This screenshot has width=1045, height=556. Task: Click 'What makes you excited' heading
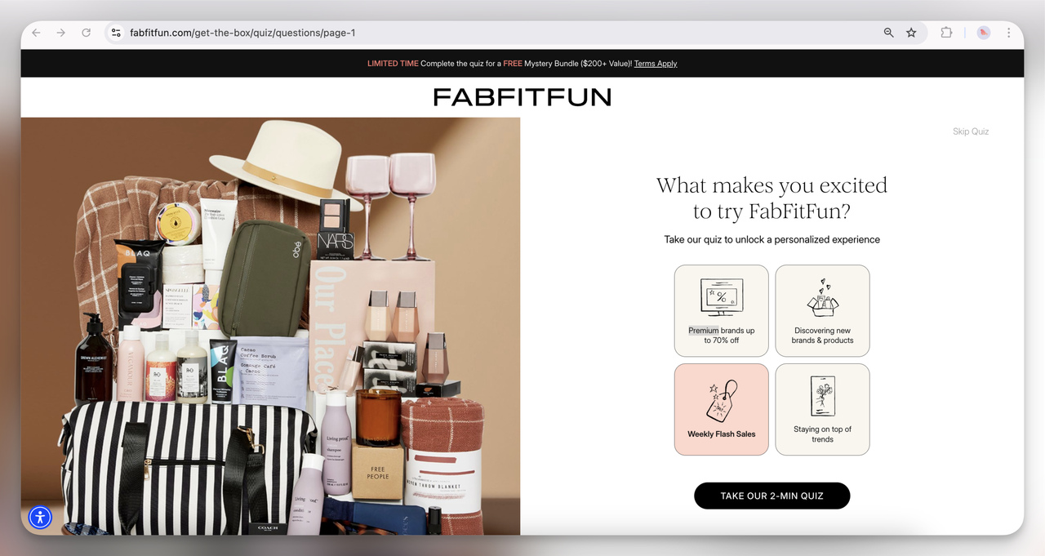[772, 198]
